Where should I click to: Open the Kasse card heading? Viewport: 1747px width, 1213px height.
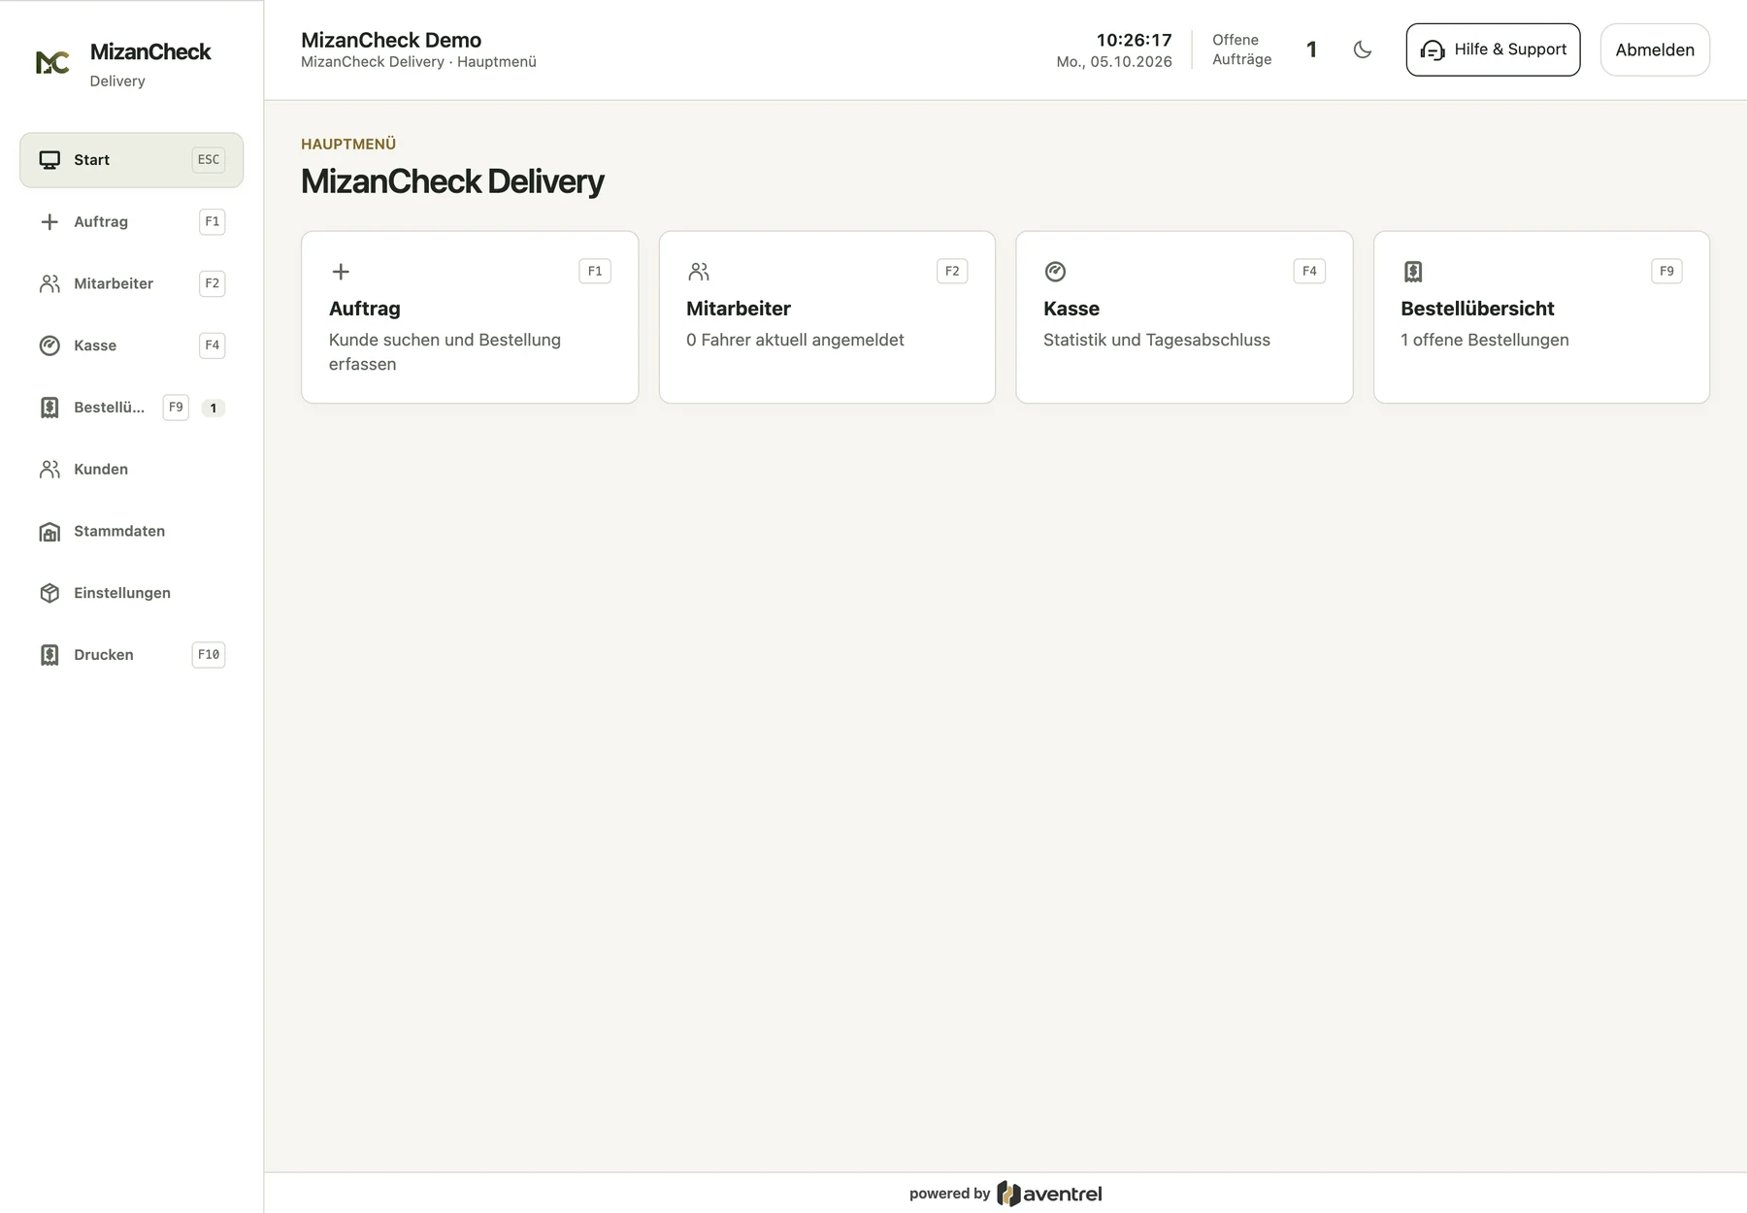pos(1071,309)
